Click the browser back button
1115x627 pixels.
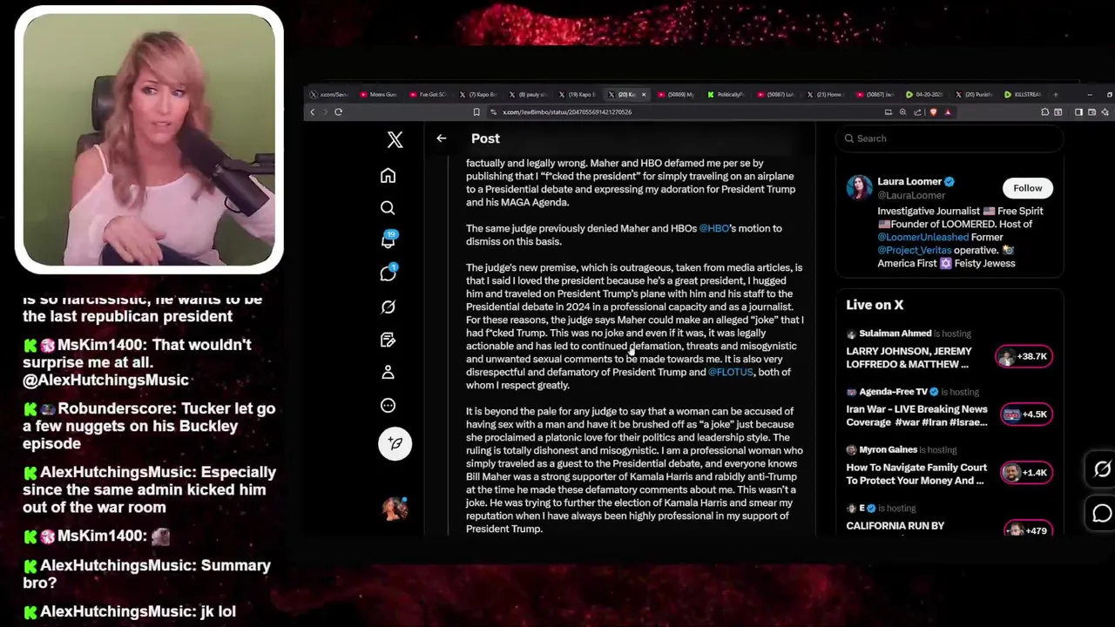312,111
